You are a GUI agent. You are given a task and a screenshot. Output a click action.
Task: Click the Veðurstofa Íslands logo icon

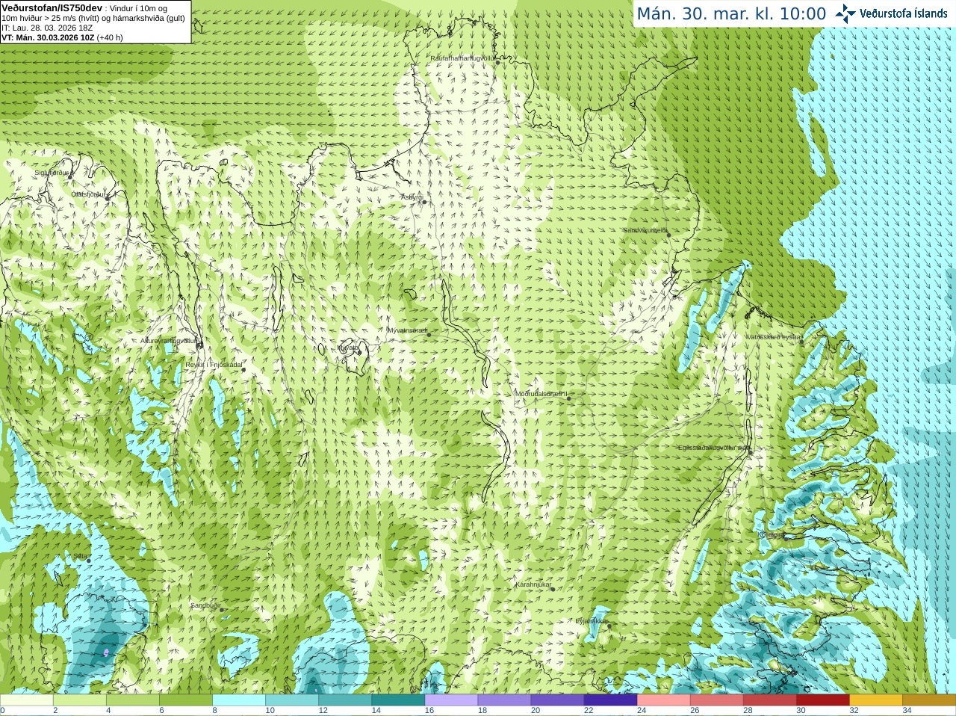coord(845,13)
